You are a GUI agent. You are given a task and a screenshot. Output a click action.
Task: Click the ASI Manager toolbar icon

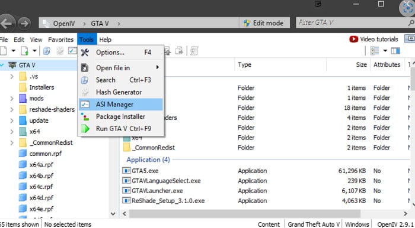tap(72, 51)
